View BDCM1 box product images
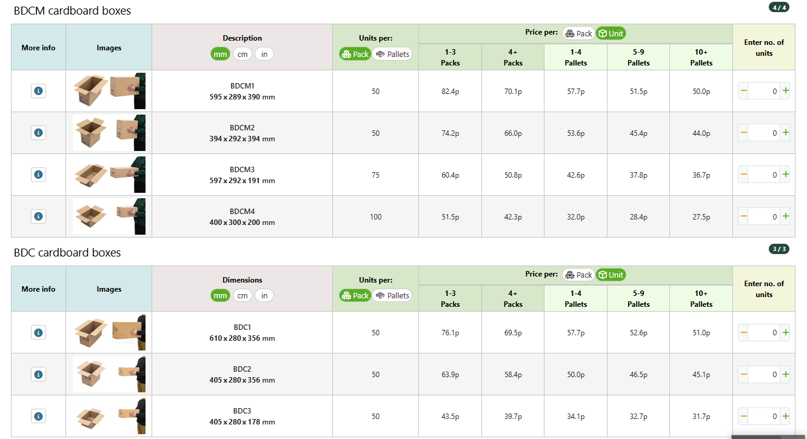This screenshot has height=439, width=807. coord(109,91)
